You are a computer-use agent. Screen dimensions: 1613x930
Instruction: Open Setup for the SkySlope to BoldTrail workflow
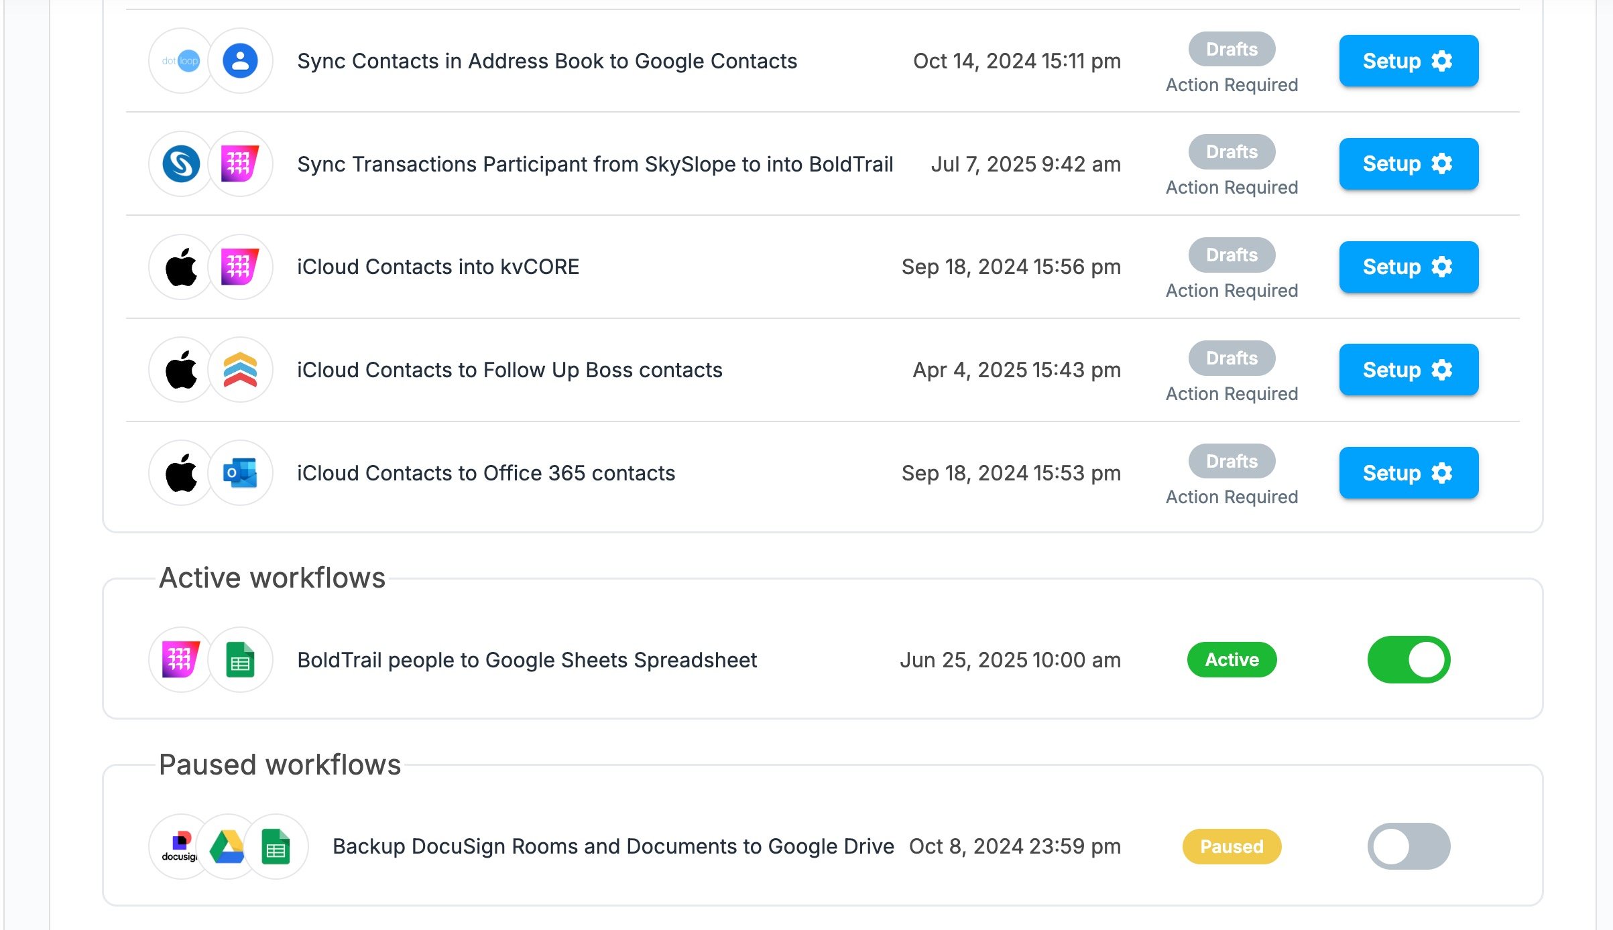(1409, 164)
